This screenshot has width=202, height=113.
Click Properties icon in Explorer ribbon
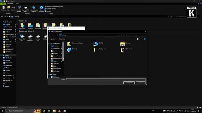3,8
